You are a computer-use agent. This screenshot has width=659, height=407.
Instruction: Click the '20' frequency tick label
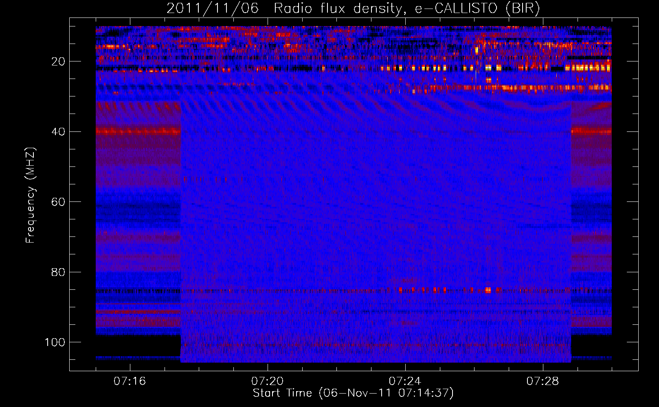click(x=58, y=61)
